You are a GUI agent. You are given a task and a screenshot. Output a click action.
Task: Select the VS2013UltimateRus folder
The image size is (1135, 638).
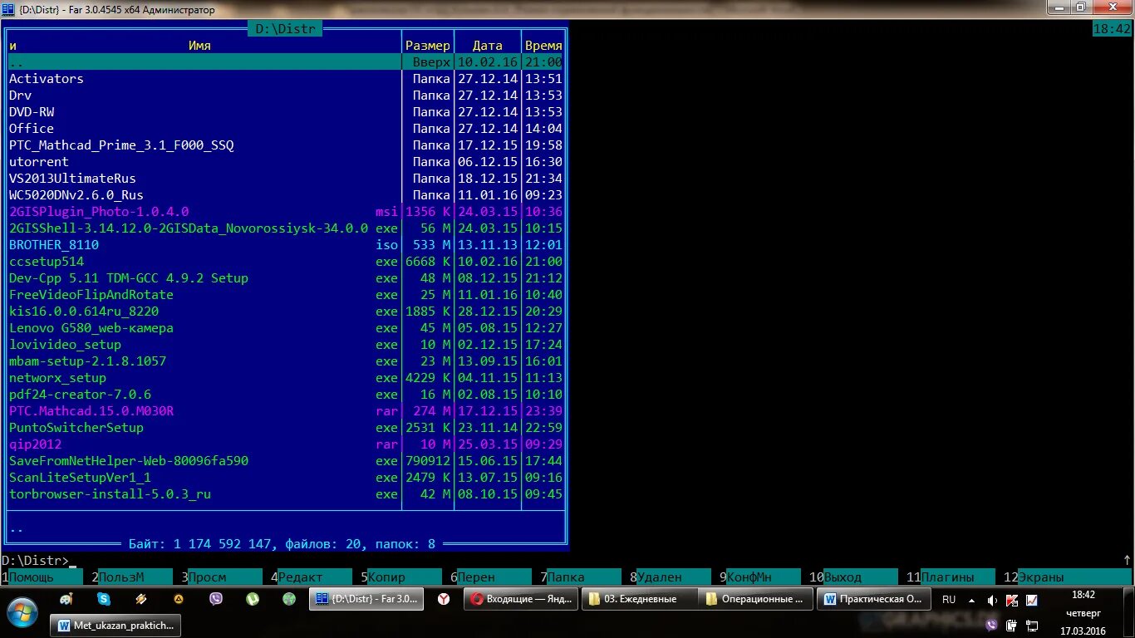pyautogui.click(x=285, y=179)
